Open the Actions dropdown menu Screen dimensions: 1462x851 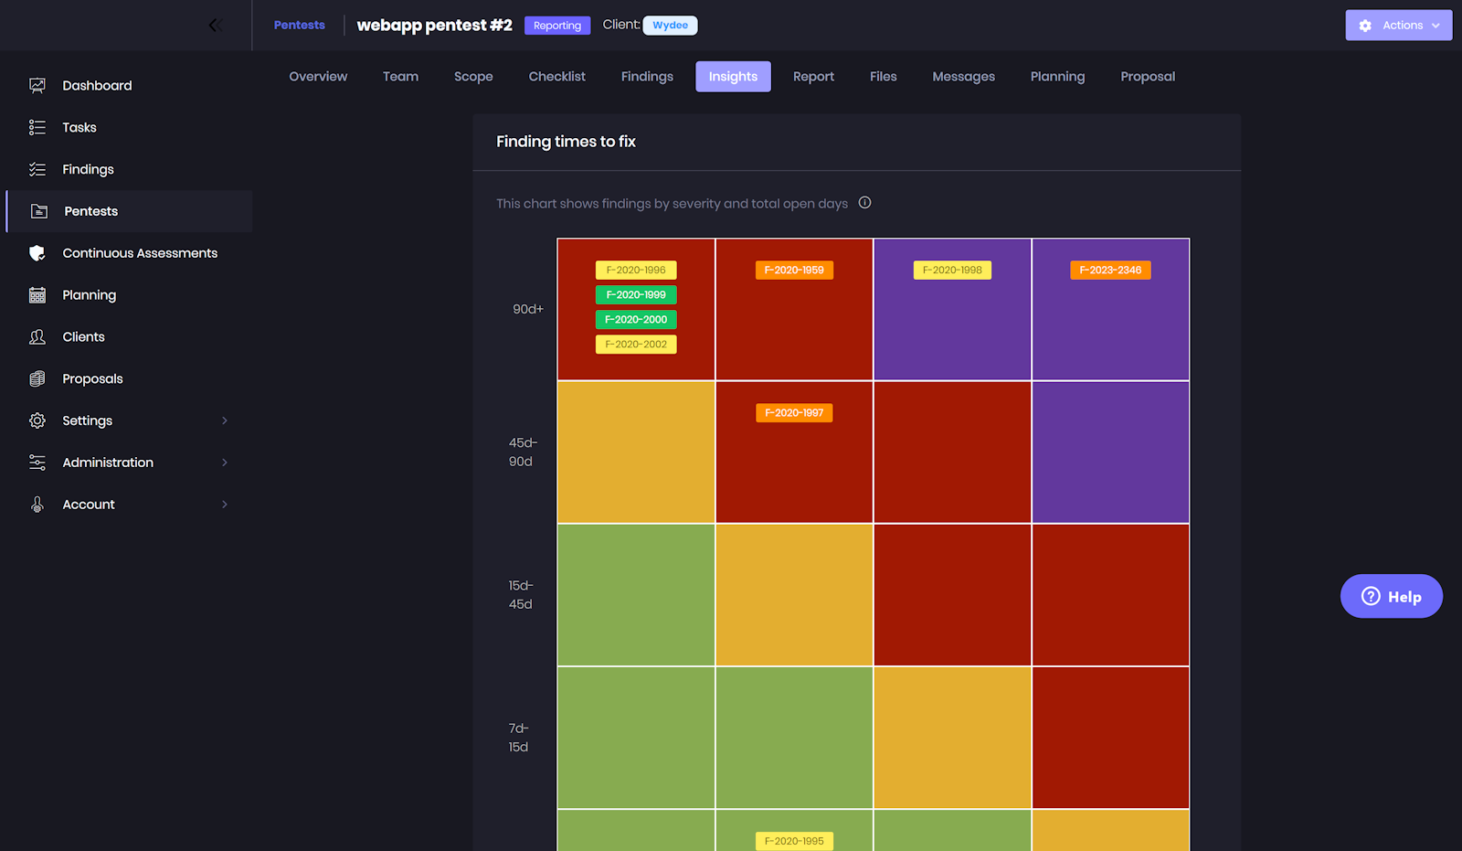coord(1398,26)
